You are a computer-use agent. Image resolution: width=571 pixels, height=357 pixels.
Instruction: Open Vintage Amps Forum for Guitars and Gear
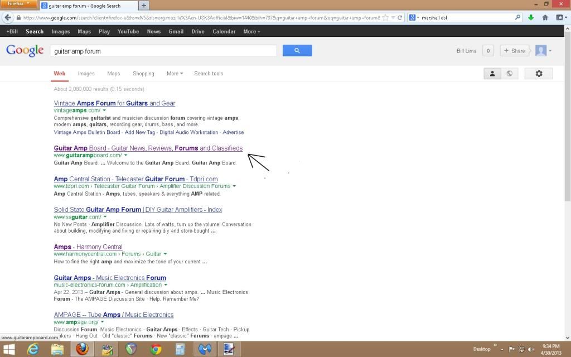click(x=114, y=103)
